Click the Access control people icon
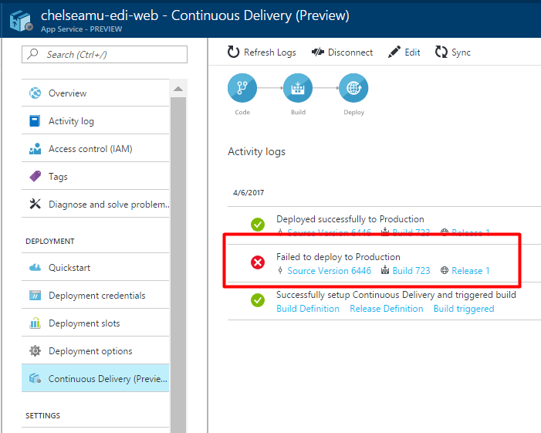The image size is (541, 433). (35, 149)
